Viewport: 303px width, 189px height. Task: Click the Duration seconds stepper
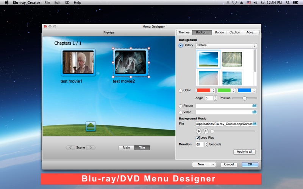206,144
